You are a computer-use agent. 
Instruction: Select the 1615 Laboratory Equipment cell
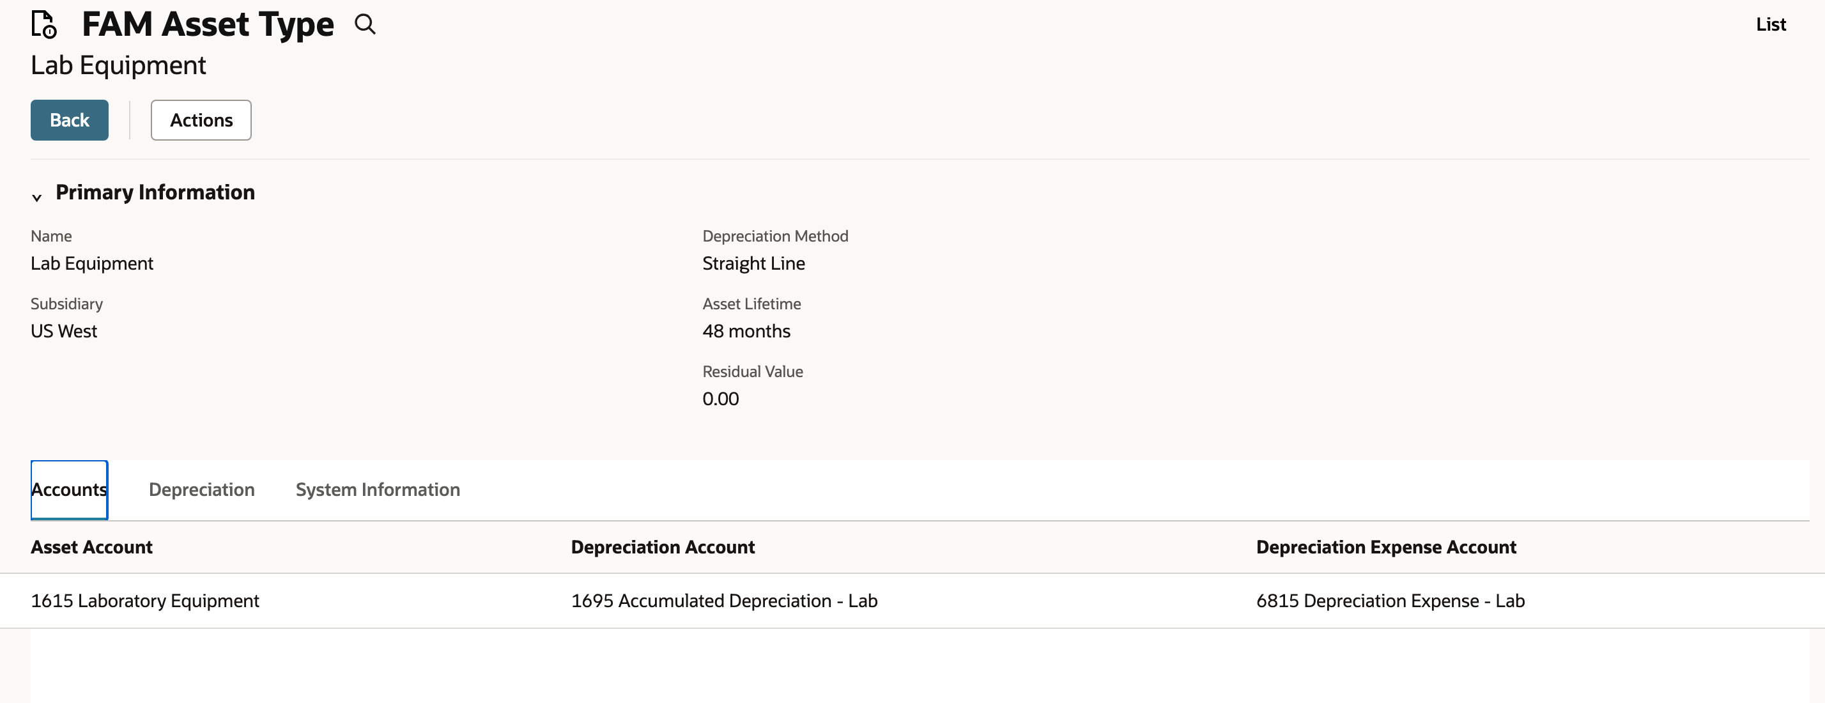coord(144,601)
